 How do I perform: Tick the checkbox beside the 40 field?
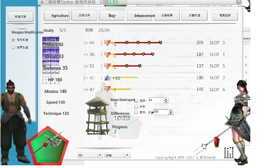[x=136, y=101]
